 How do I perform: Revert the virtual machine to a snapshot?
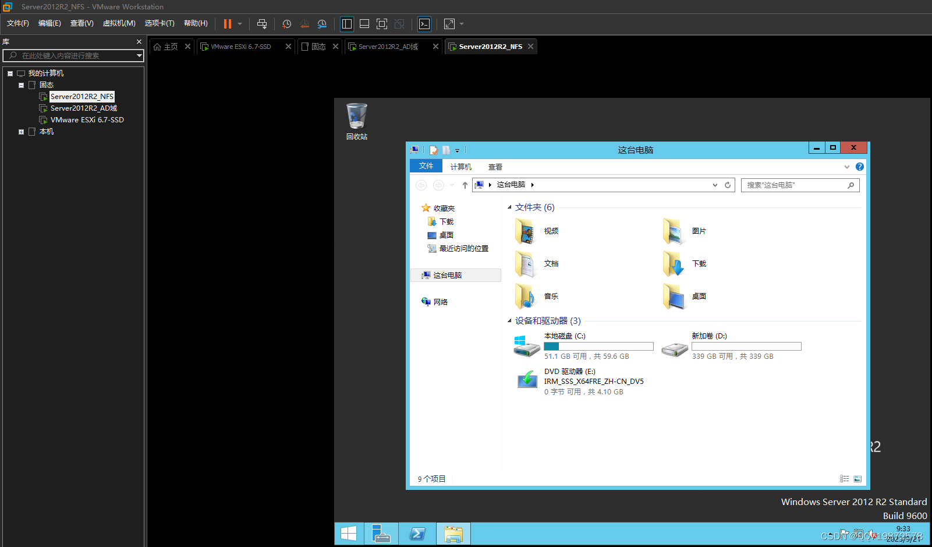pos(304,24)
